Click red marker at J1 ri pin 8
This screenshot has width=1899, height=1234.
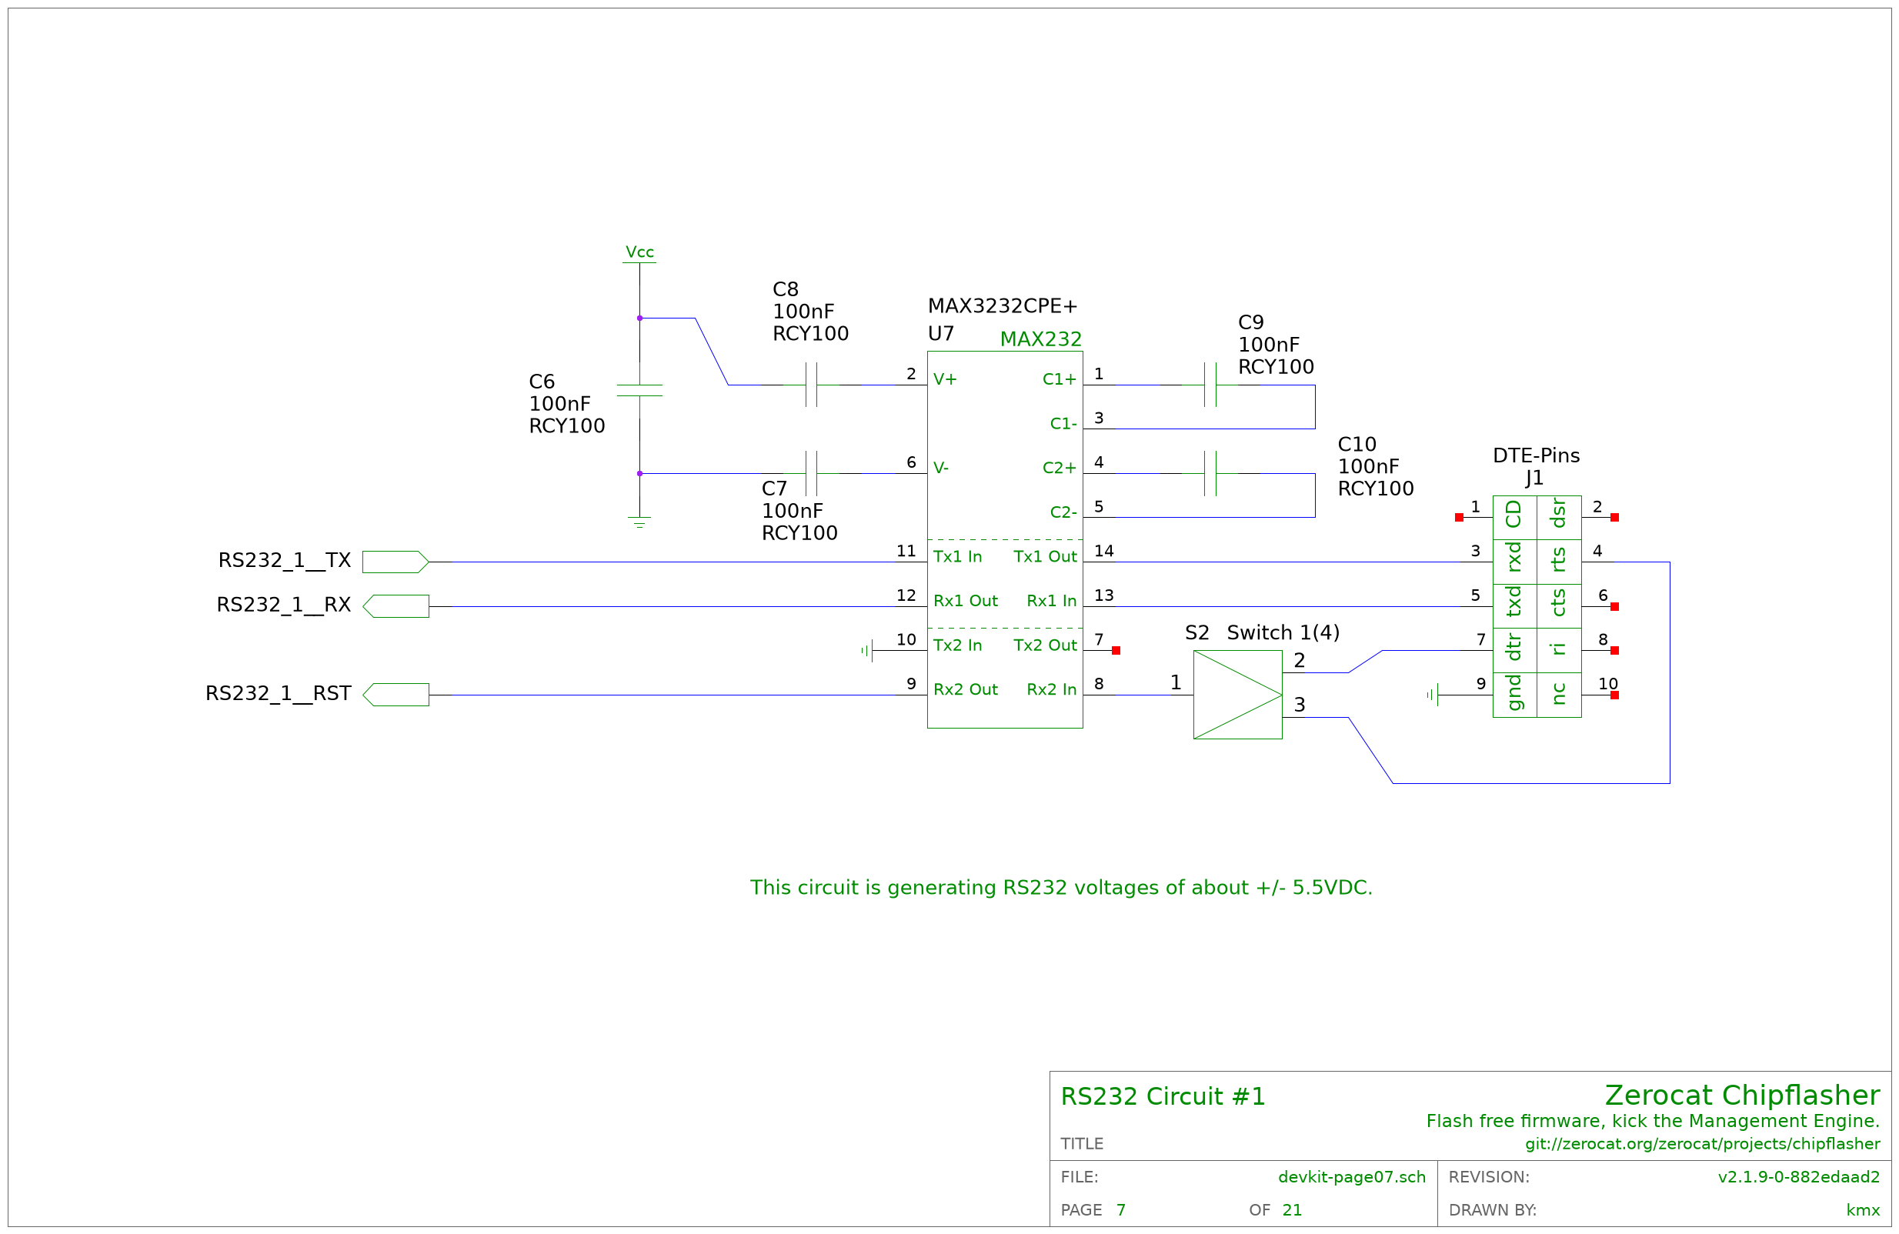click(1614, 650)
